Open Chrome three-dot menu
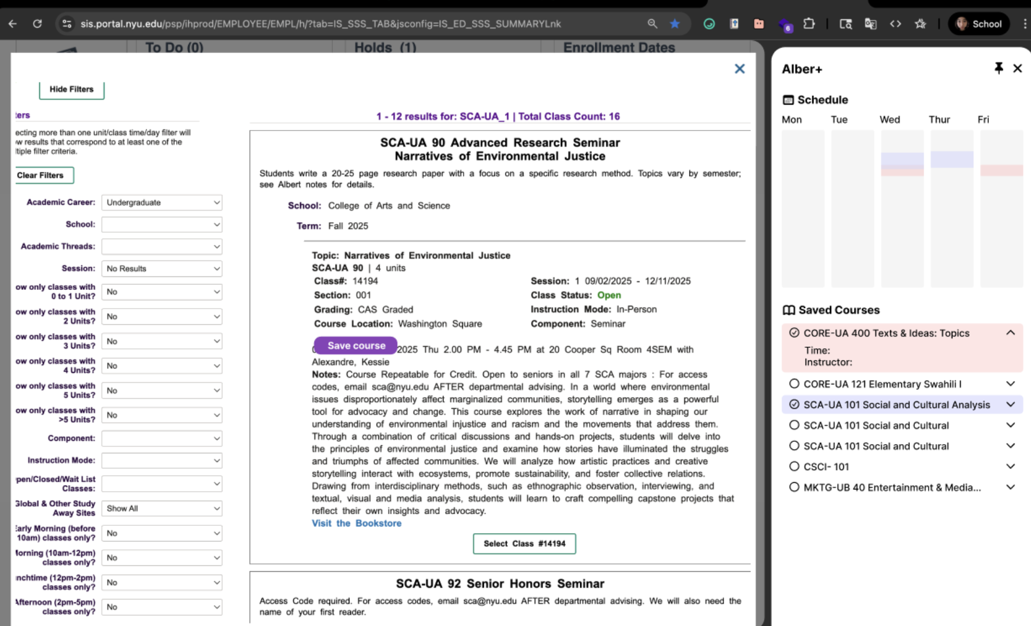The height and width of the screenshot is (626, 1031). click(x=1024, y=24)
